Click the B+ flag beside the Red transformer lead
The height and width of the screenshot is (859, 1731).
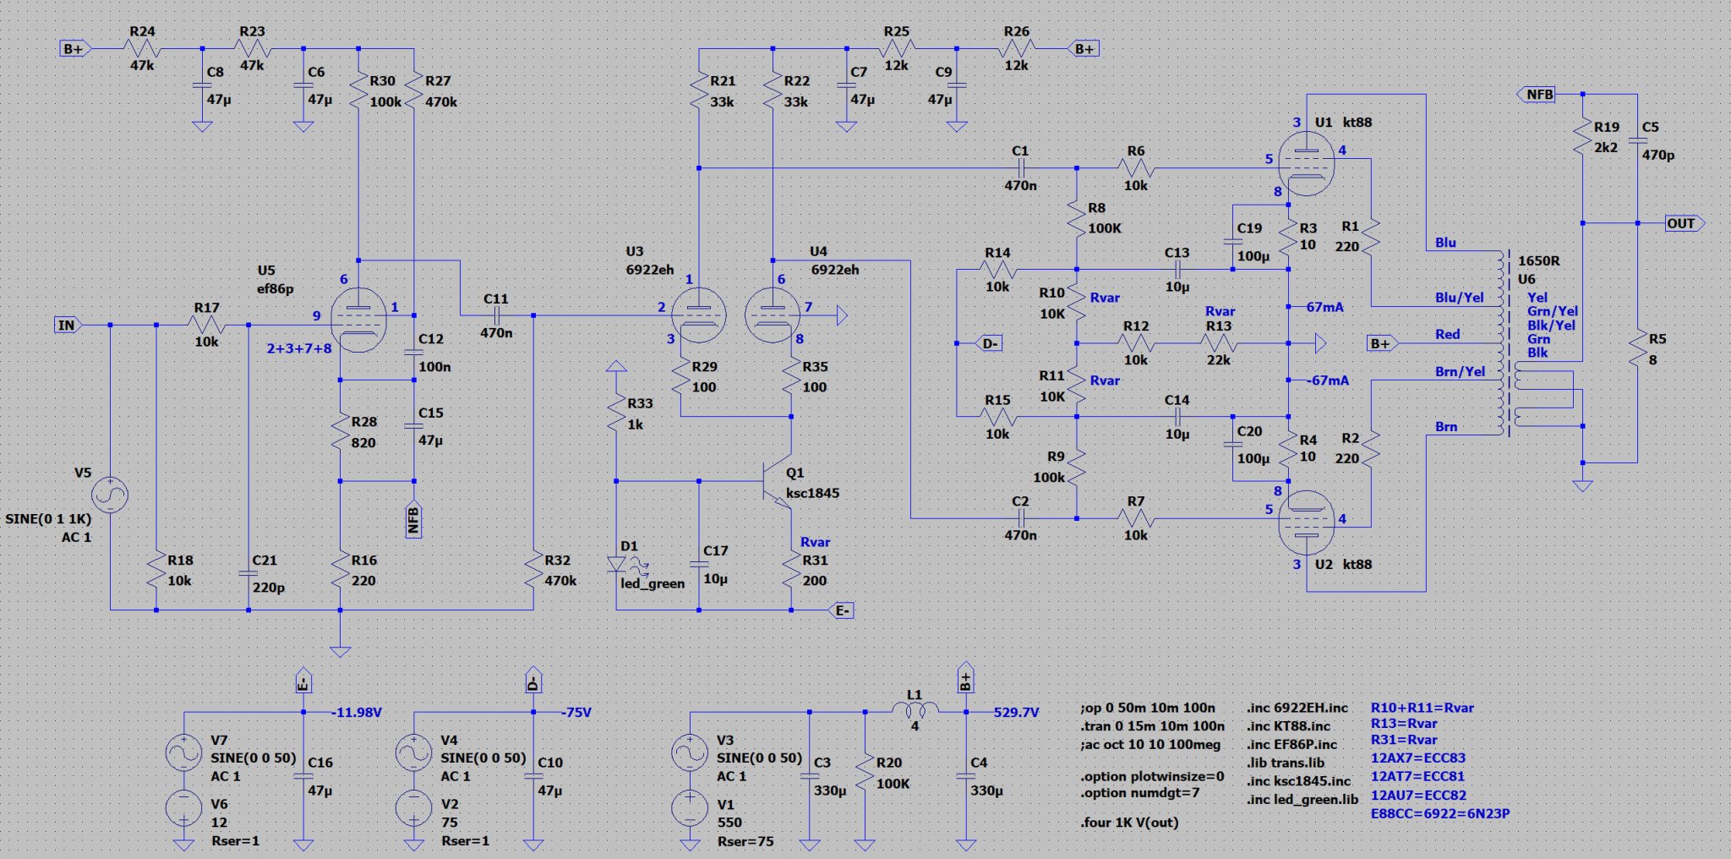coord(1381,343)
